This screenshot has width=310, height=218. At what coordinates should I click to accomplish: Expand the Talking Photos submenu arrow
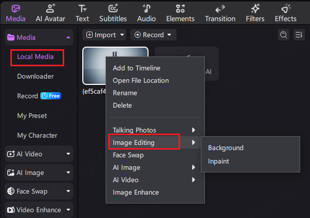click(194, 130)
